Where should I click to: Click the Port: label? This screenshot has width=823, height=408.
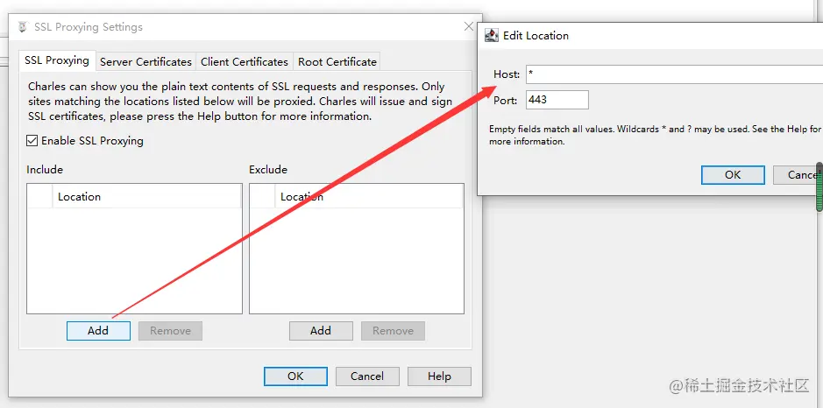[506, 100]
